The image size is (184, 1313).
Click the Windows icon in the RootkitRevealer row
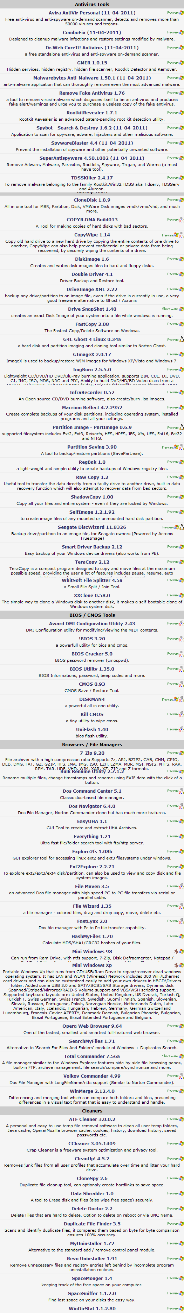[x=182, y=113]
